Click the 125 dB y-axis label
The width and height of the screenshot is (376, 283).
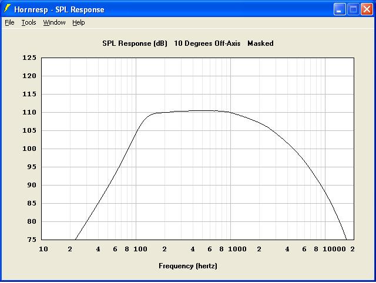click(29, 58)
